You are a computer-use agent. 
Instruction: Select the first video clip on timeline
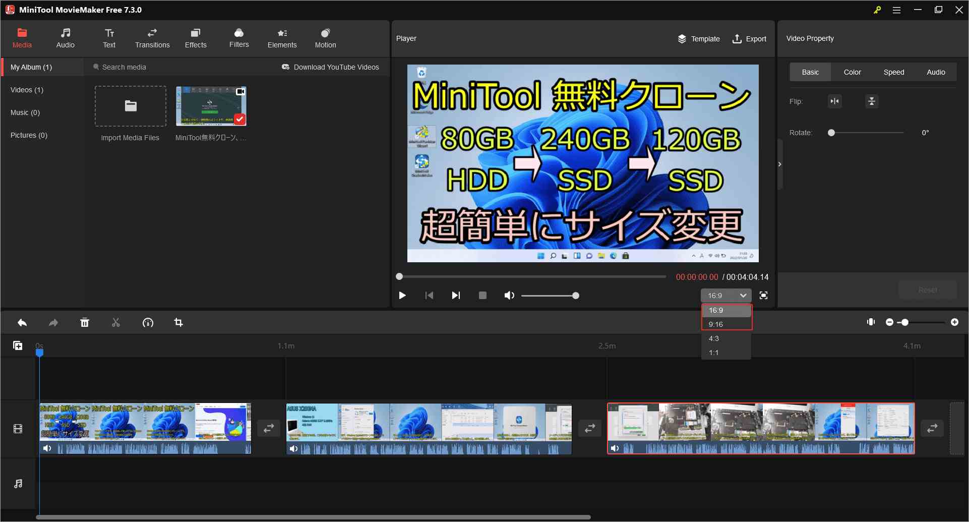[x=145, y=429]
